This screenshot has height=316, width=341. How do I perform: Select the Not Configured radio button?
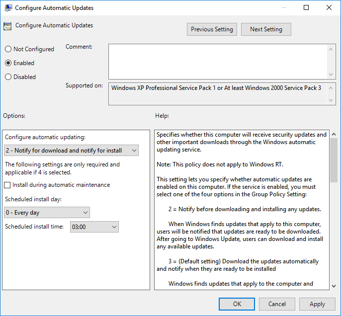tap(8, 49)
